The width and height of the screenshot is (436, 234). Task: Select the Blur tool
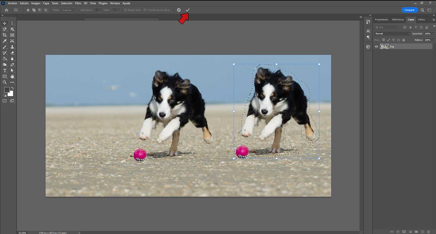point(12,59)
